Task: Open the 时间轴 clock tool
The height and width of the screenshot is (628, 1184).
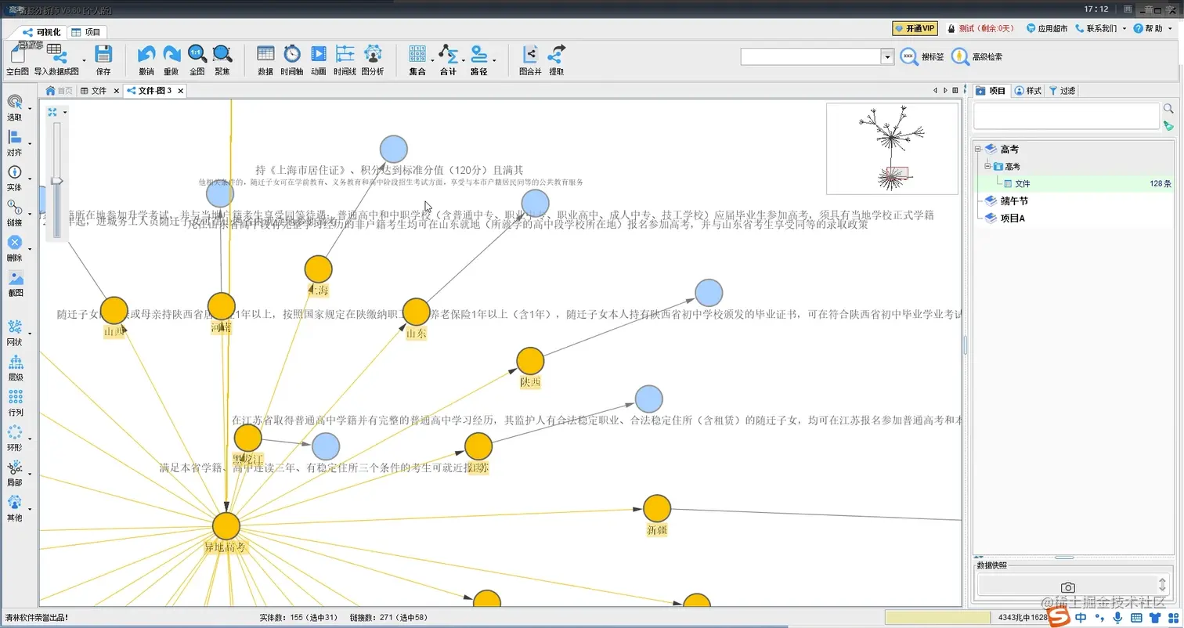Action: coord(291,60)
